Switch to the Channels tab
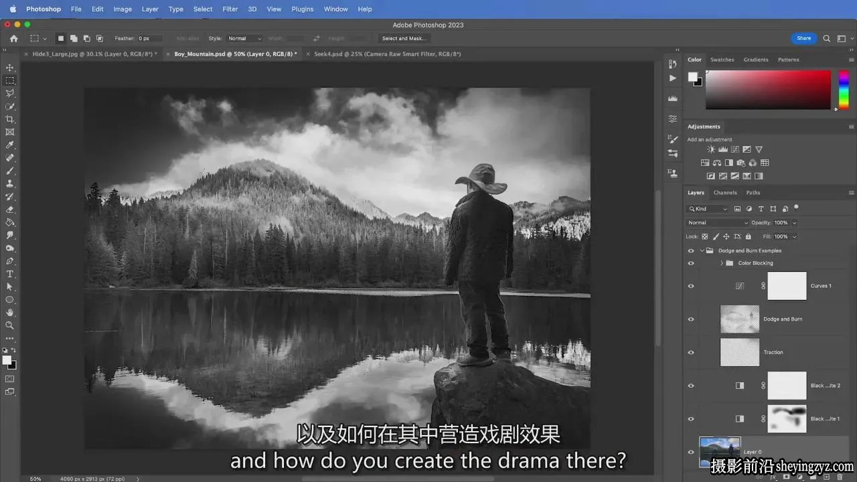Image resolution: width=857 pixels, height=482 pixels. point(725,193)
